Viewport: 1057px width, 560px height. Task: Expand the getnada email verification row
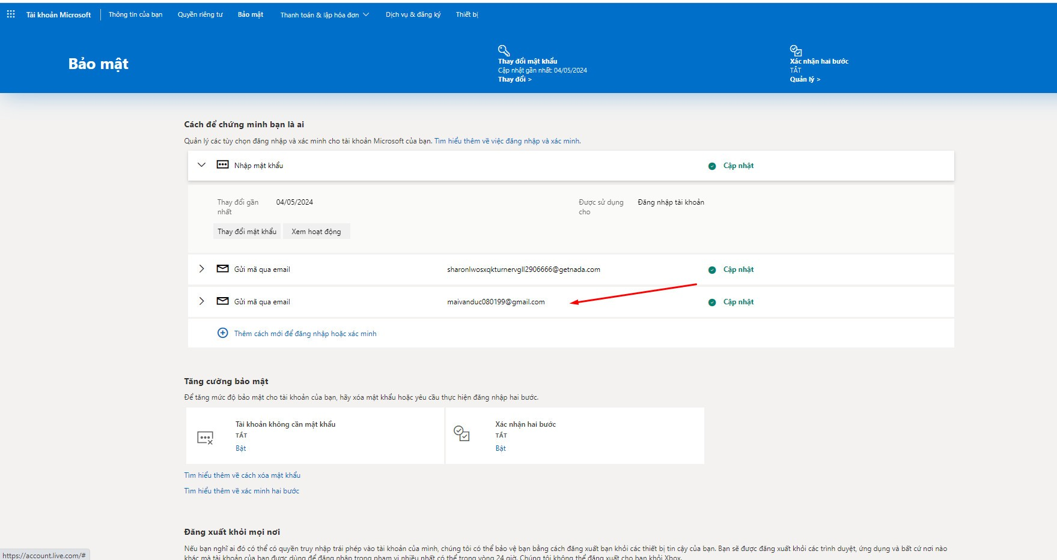point(202,269)
